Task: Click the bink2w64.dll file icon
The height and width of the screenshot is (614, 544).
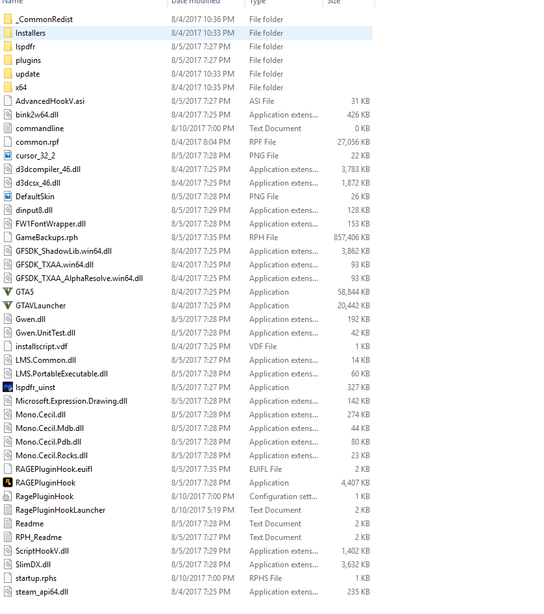Action: coord(7,114)
